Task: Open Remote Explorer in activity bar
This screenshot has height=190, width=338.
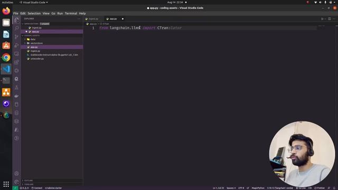Action: (x=16, y=54)
